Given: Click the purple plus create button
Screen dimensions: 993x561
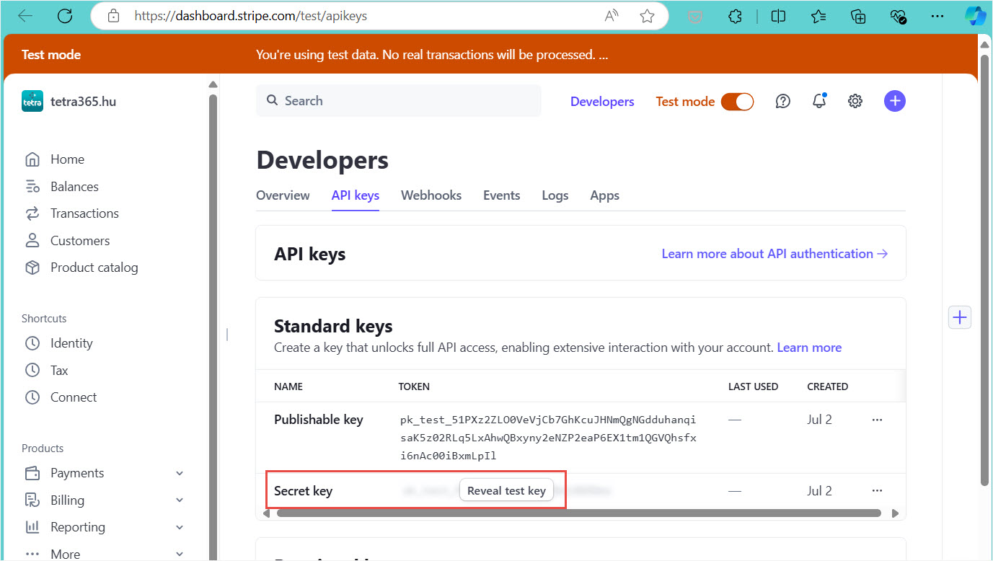Looking at the screenshot, I should [894, 102].
